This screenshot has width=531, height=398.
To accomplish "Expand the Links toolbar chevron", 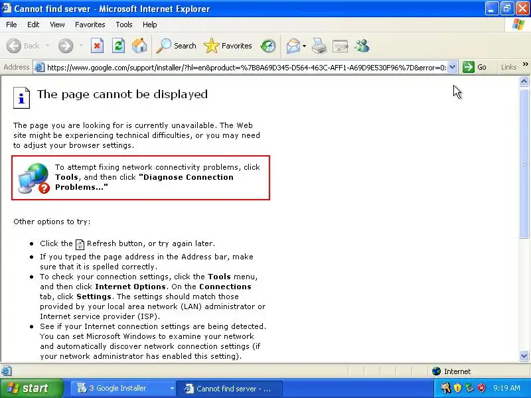I will click(x=525, y=64).
